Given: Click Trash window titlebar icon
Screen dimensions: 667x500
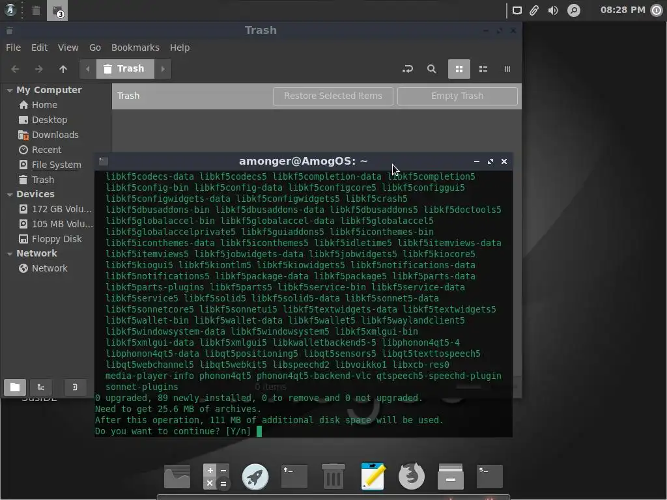Looking at the screenshot, I should tap(9, 31).
